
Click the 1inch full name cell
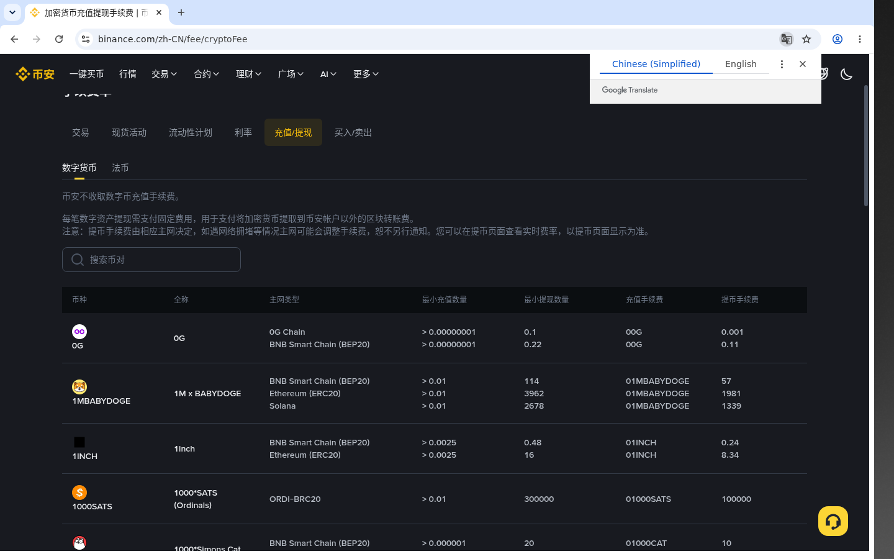click(184, 448)
